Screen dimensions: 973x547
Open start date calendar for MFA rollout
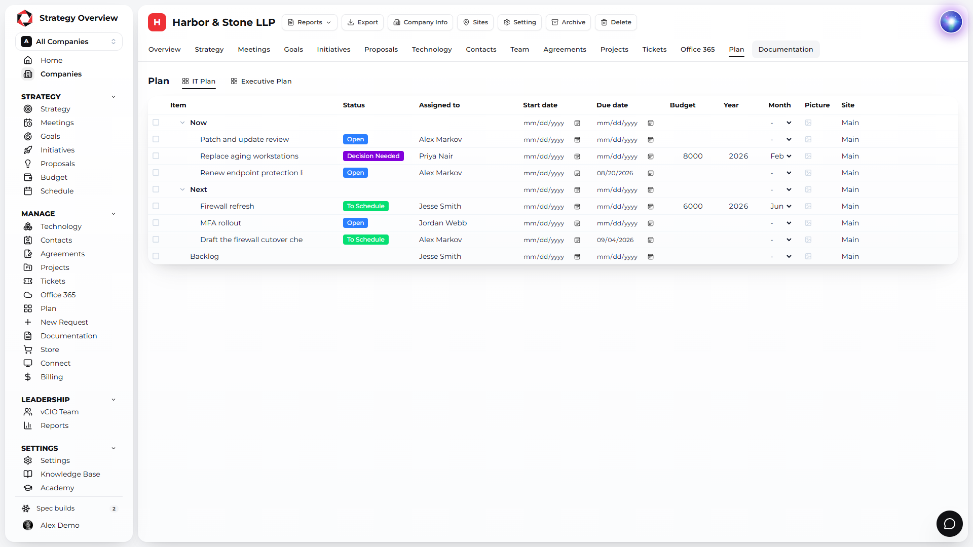(577, 223)
